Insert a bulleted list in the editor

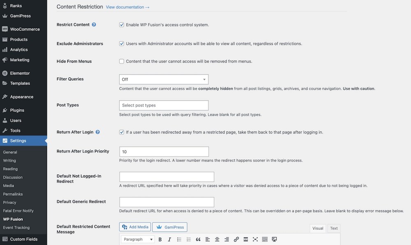point(179,239)
